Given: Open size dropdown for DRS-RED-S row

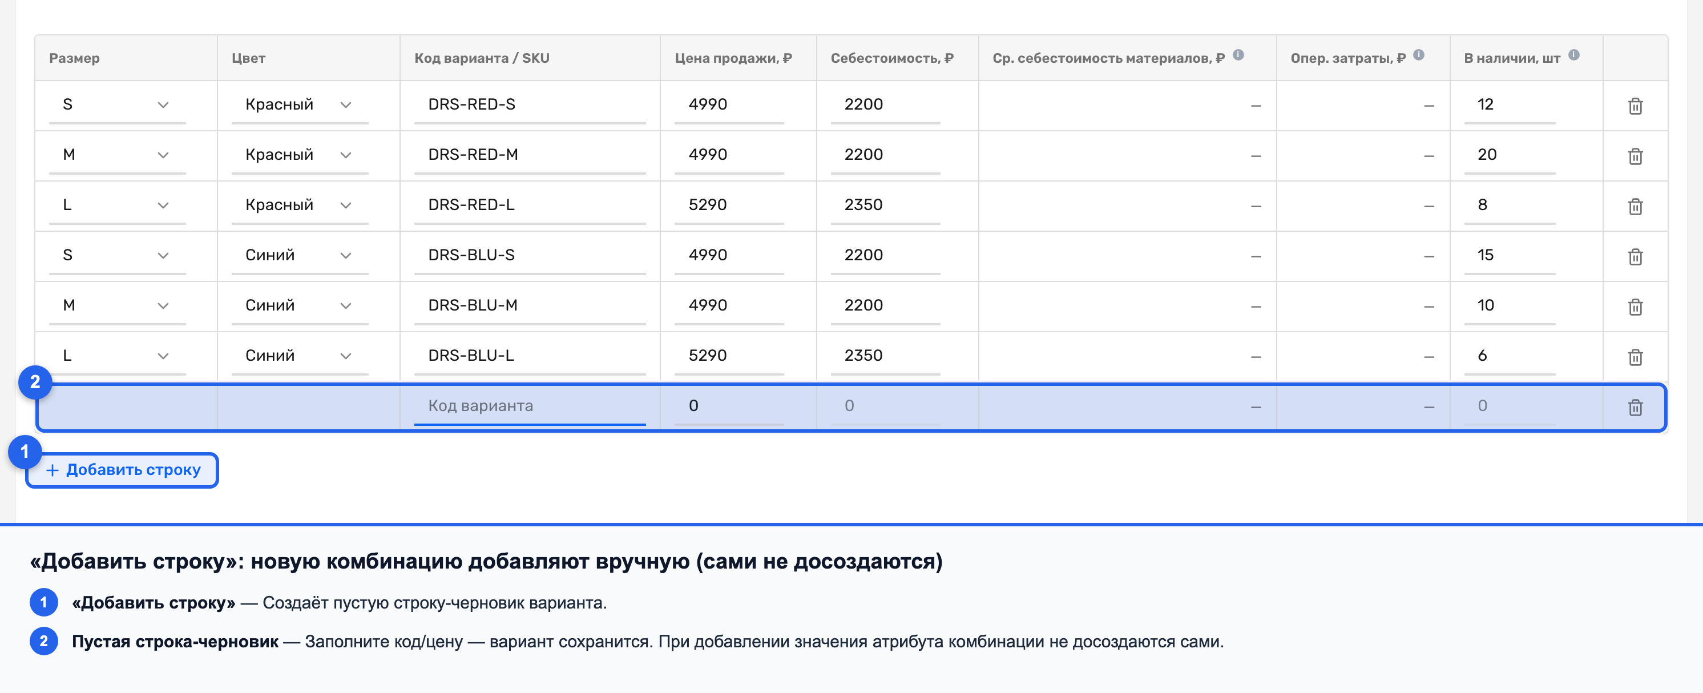Looking at the screenshot, I should [117, 104].
